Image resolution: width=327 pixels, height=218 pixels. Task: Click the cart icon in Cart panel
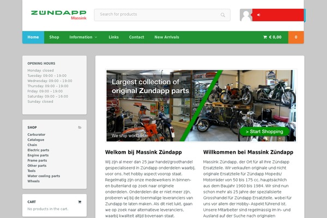click(80, 202)
